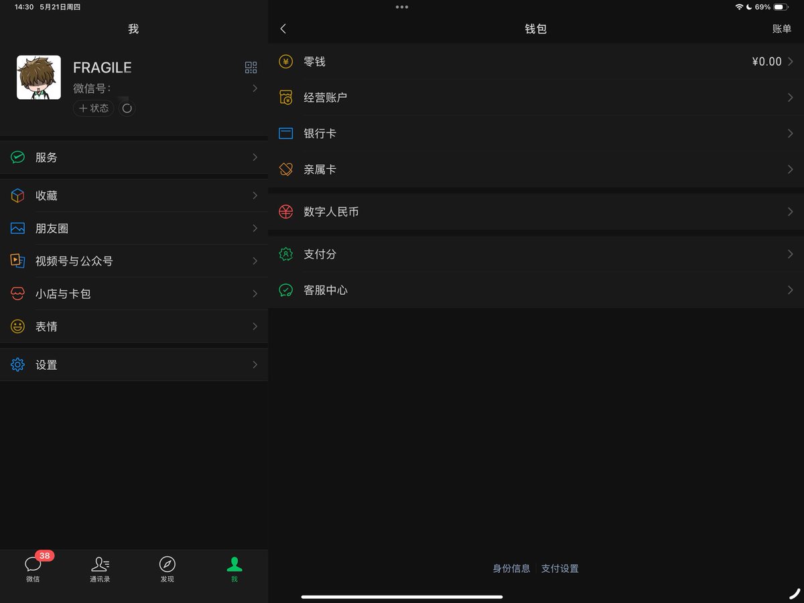Click the 小店与卡包 shop icon

point(17,293)
